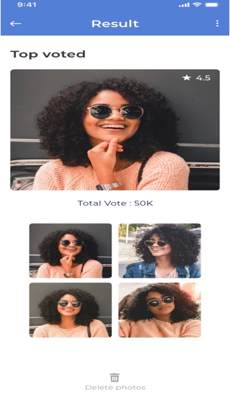Click the battery indicator icon
230x409 pixels.
212,5
